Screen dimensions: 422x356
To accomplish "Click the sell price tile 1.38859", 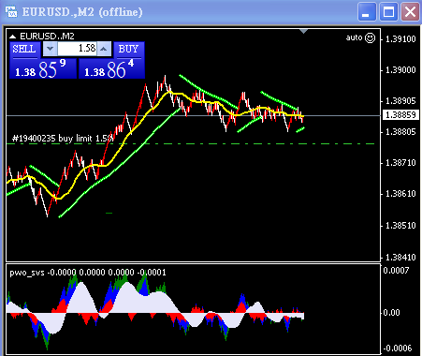I will (43, 69).
